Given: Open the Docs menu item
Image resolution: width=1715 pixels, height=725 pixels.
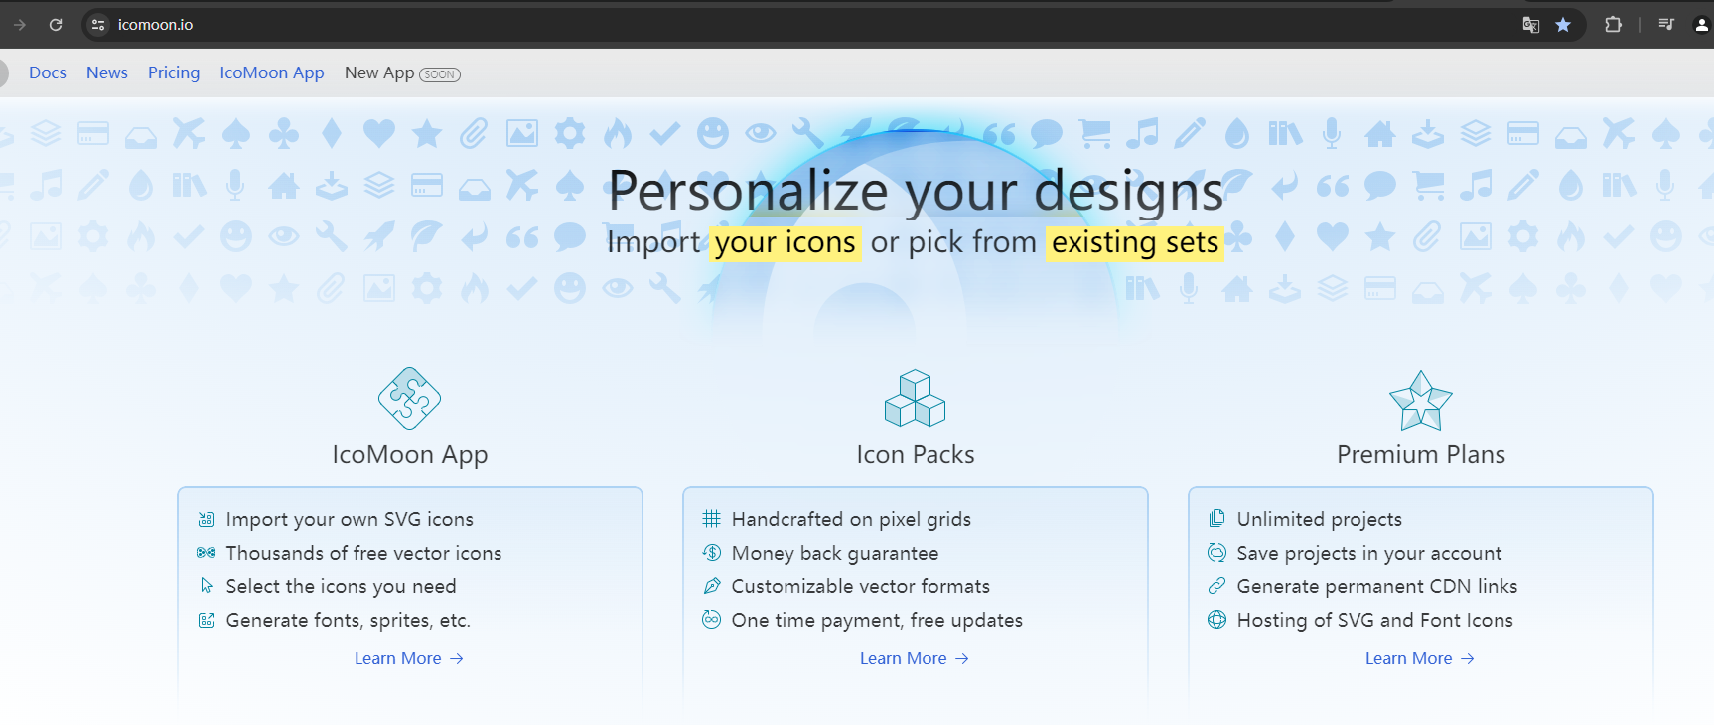Looking at the screenshot, I should (48, 72).
